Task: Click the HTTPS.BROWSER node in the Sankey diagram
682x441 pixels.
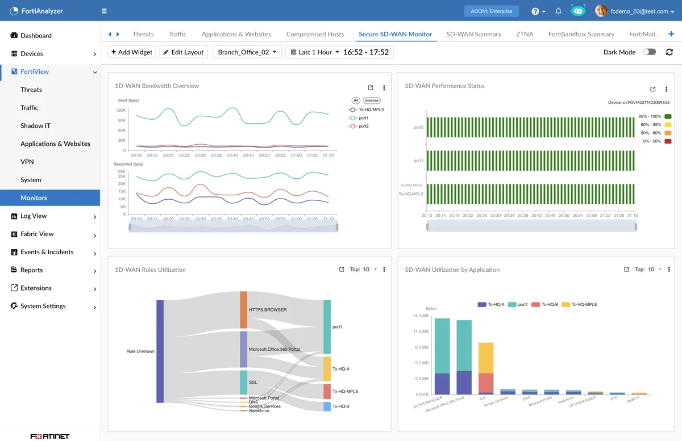Action: tap(244, 310)
